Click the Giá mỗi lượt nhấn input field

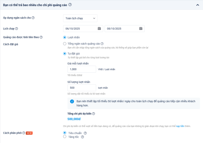tap(81, 69)
